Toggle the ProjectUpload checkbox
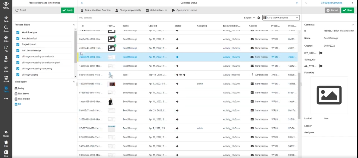 [18, 45]
